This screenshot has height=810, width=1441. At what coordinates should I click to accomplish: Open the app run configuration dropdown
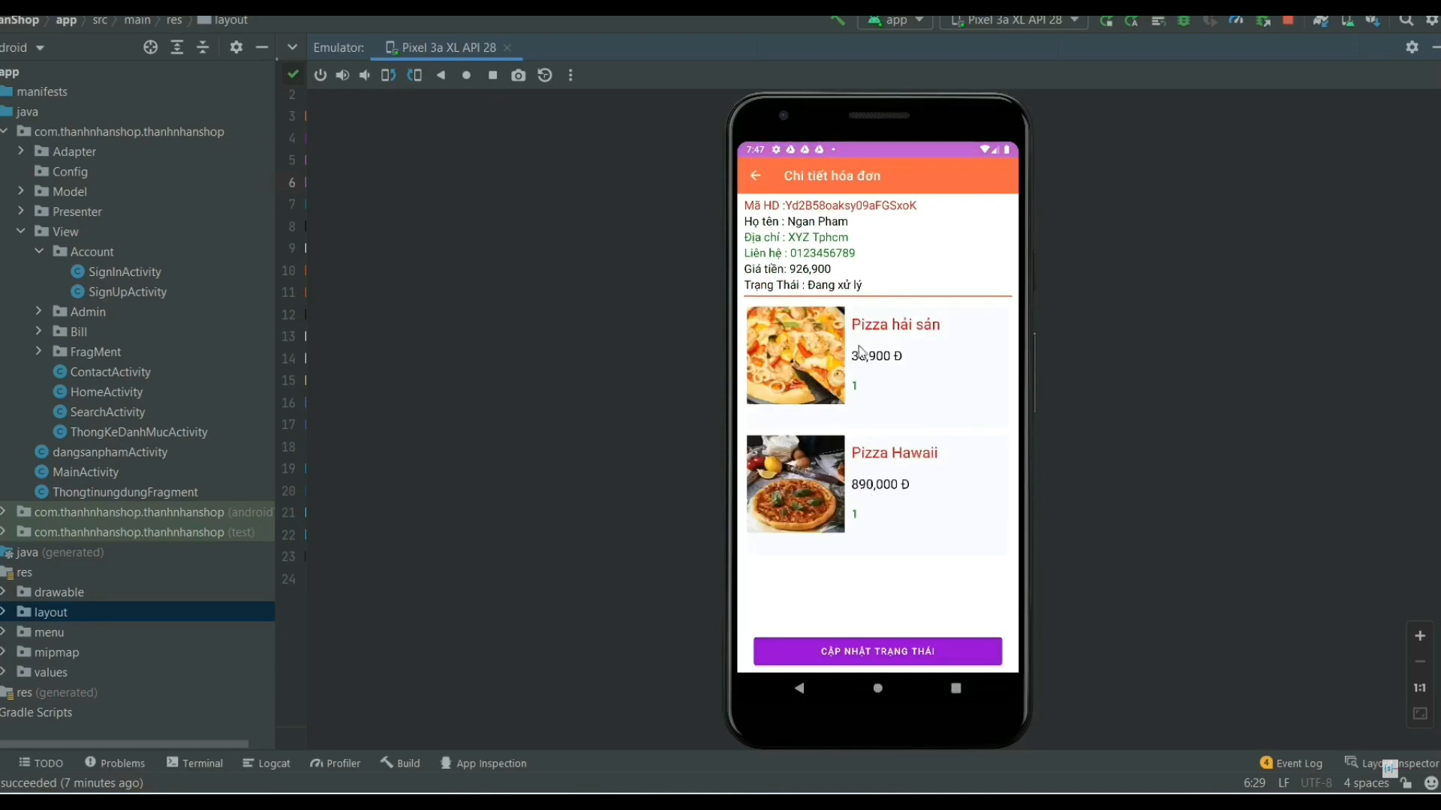click(896, 20)
